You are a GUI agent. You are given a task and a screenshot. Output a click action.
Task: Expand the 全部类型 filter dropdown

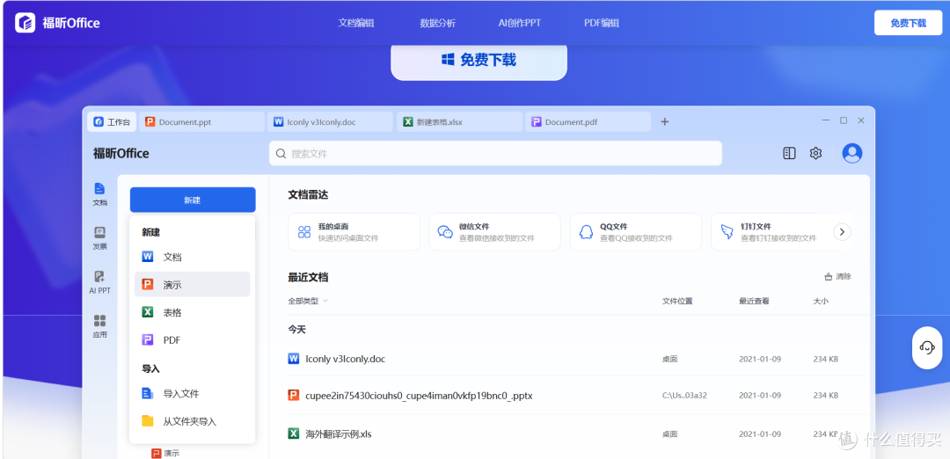tap(308, 301)
